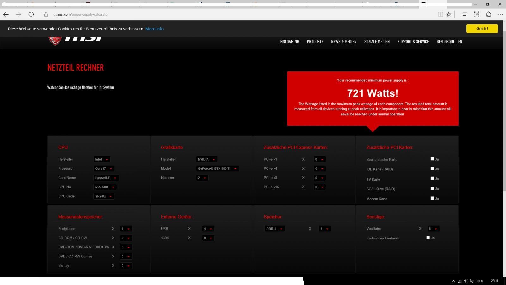Screen dimensions: 506x285
Task: Tick the IDE Karte (RAID) checkbox
Action: coord(432,169)
